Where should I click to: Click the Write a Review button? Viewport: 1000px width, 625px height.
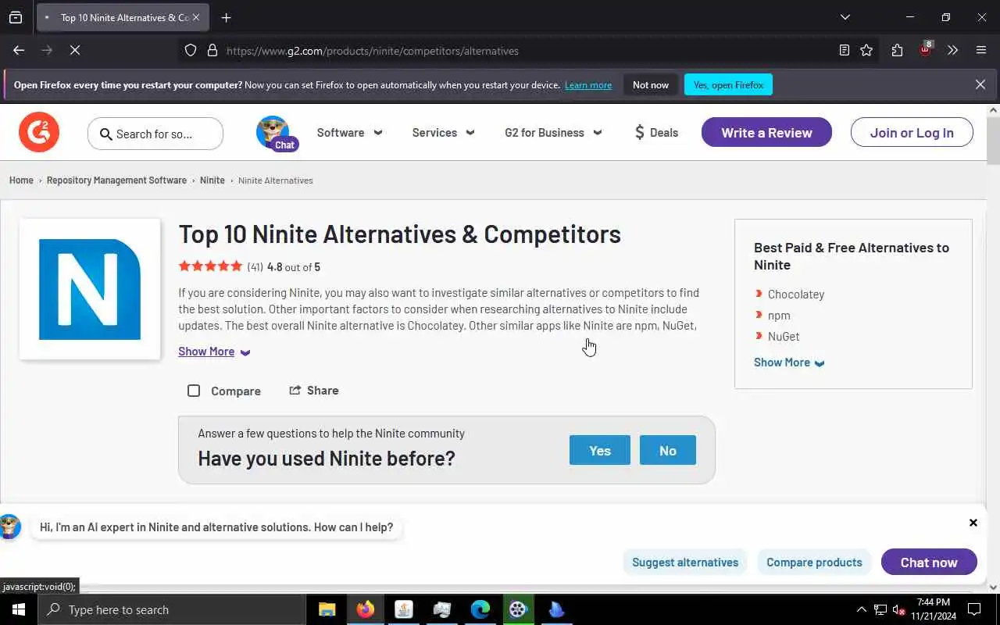766,132
